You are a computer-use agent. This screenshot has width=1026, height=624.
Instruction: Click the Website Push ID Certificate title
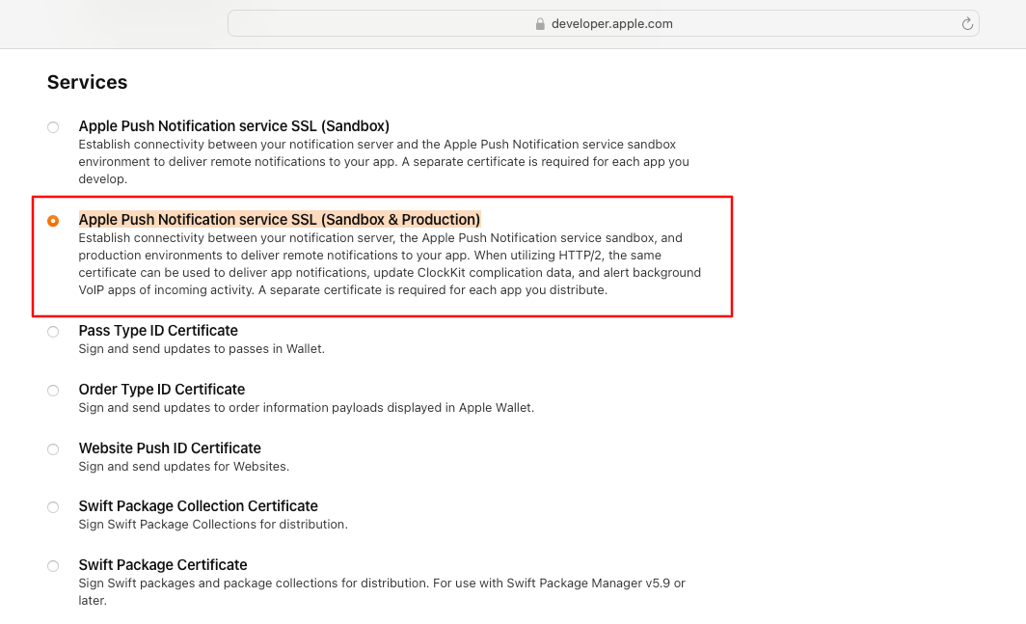coord(170,448)
